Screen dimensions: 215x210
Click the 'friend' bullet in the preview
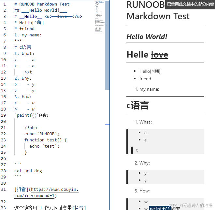[145, 79]
